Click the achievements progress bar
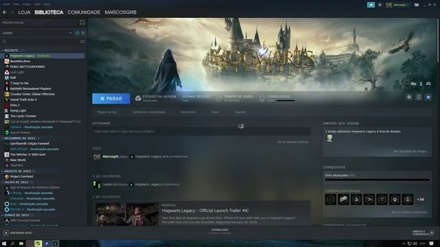This screenshot has height=247, width=440. [x=377, y=180]
